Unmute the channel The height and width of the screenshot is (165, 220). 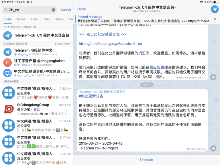(146, 160)
